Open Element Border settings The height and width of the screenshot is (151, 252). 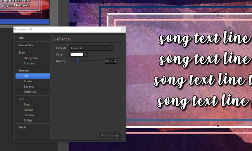(x=33, y=81)
